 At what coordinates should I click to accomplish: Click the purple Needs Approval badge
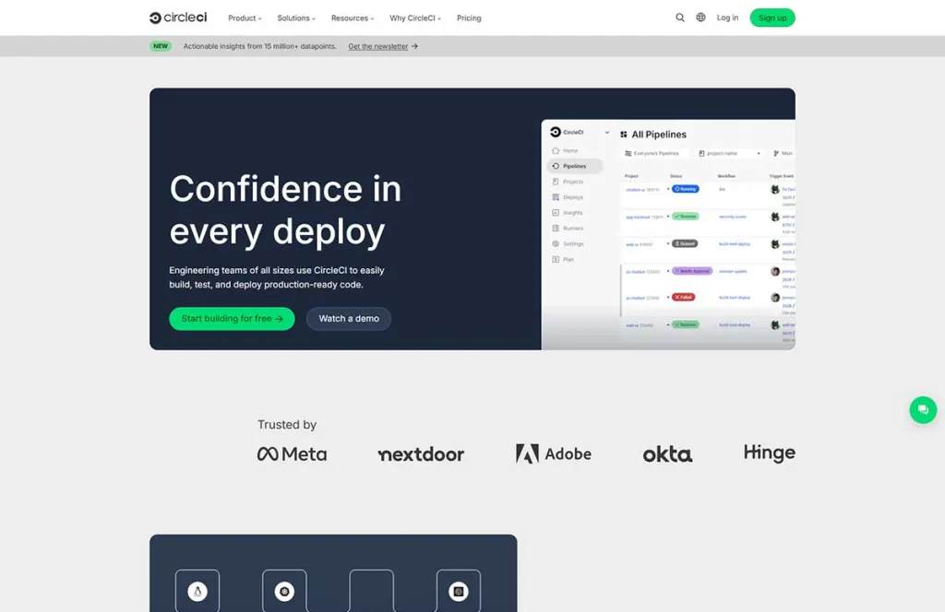[692, 271]
